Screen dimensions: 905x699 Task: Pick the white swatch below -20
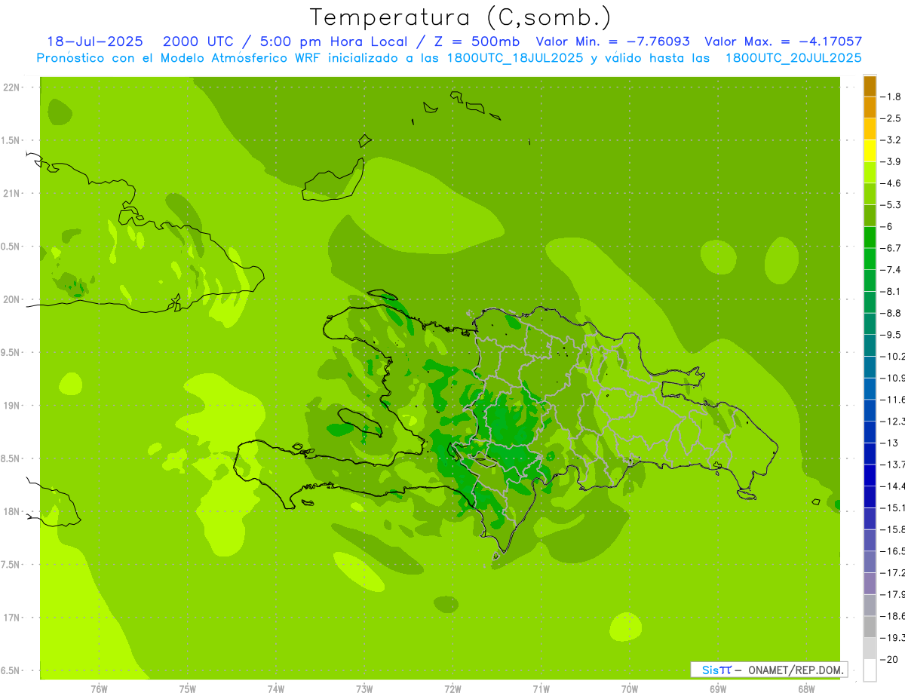pos(870,670)
